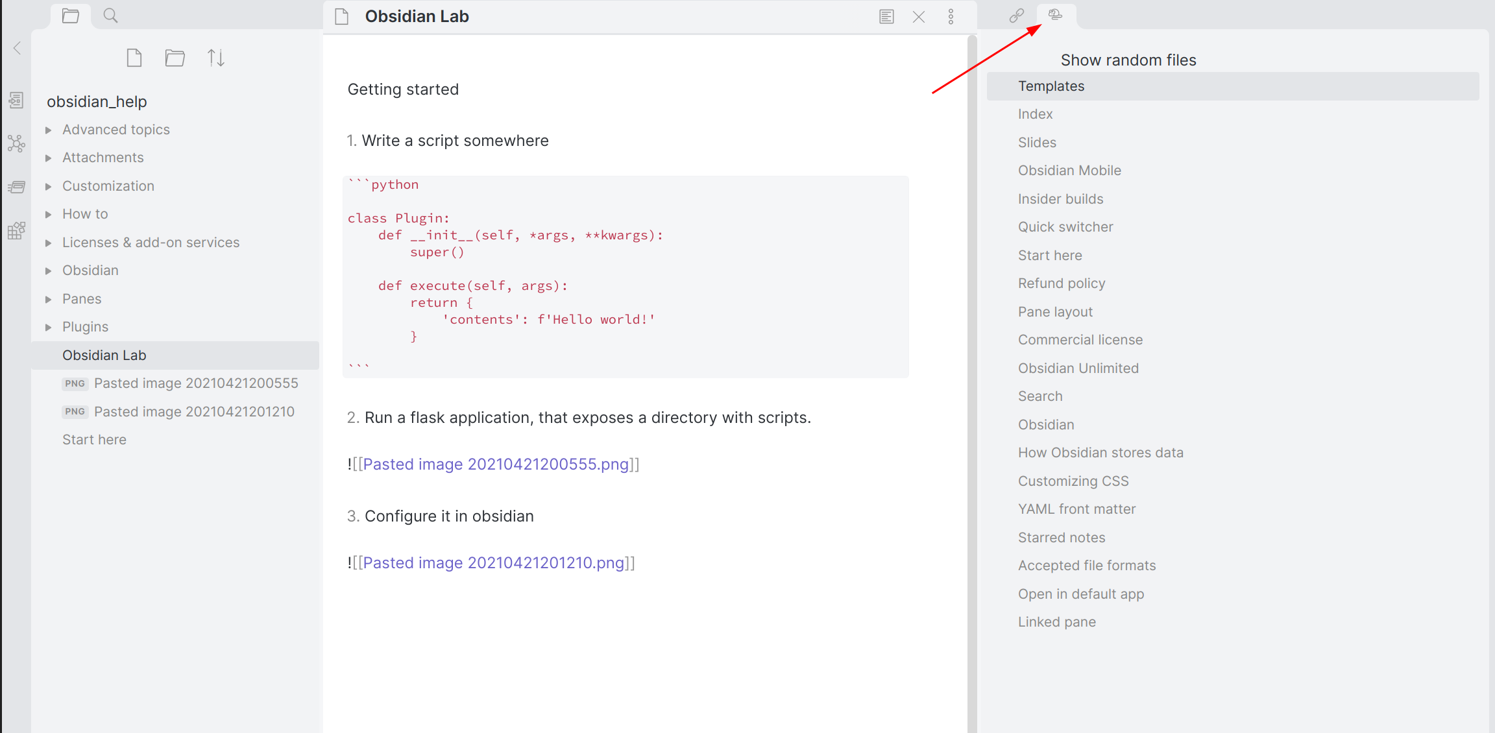Change sort order with the sort arrows icon
The image size is (1495, 733).
tap(216, 58)
